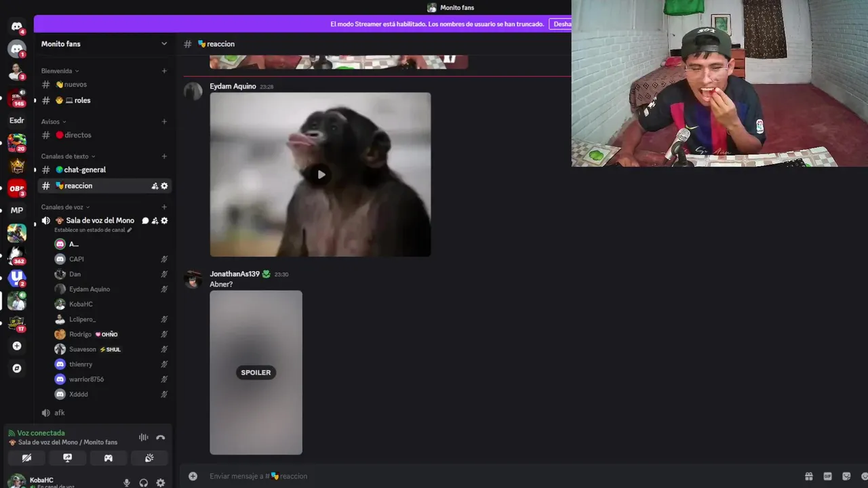Open reaccion channel settings gear
The image size is (868, 488).
(x=164, y=186)
